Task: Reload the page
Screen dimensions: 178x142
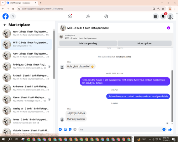Action: click(13, 9)
